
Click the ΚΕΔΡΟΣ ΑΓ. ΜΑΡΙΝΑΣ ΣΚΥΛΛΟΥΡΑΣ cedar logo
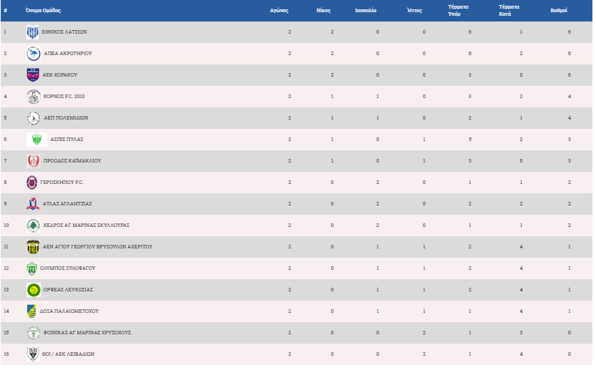click(34, 226)
